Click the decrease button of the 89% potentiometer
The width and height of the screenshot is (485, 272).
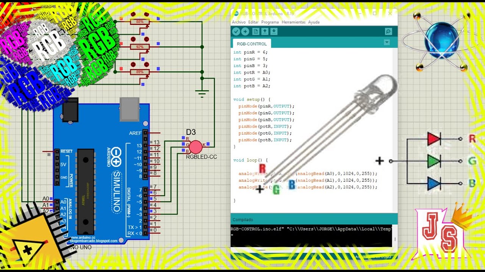point(133,64)
